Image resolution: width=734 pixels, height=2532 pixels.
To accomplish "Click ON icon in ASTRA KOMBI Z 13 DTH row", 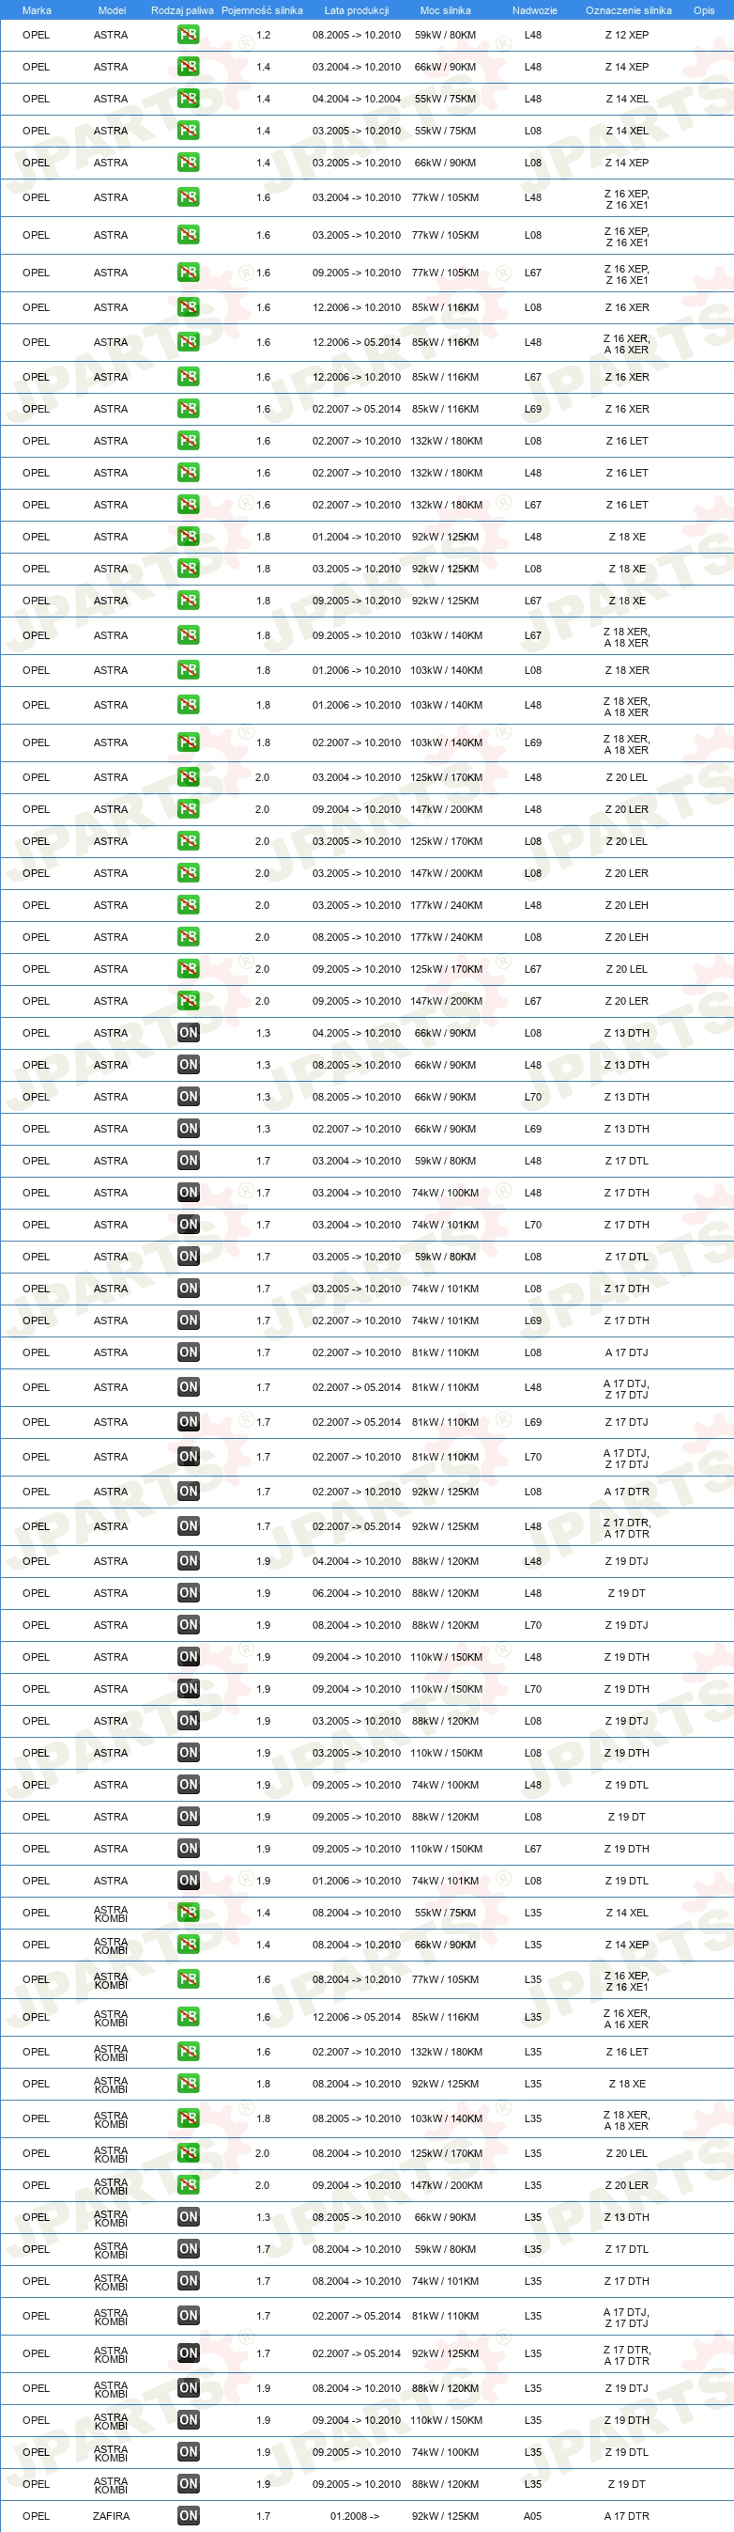I will [x=189, y=2216].
